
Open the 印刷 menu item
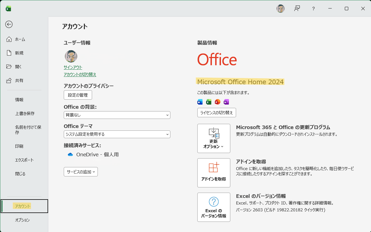[x=19, y=146]
